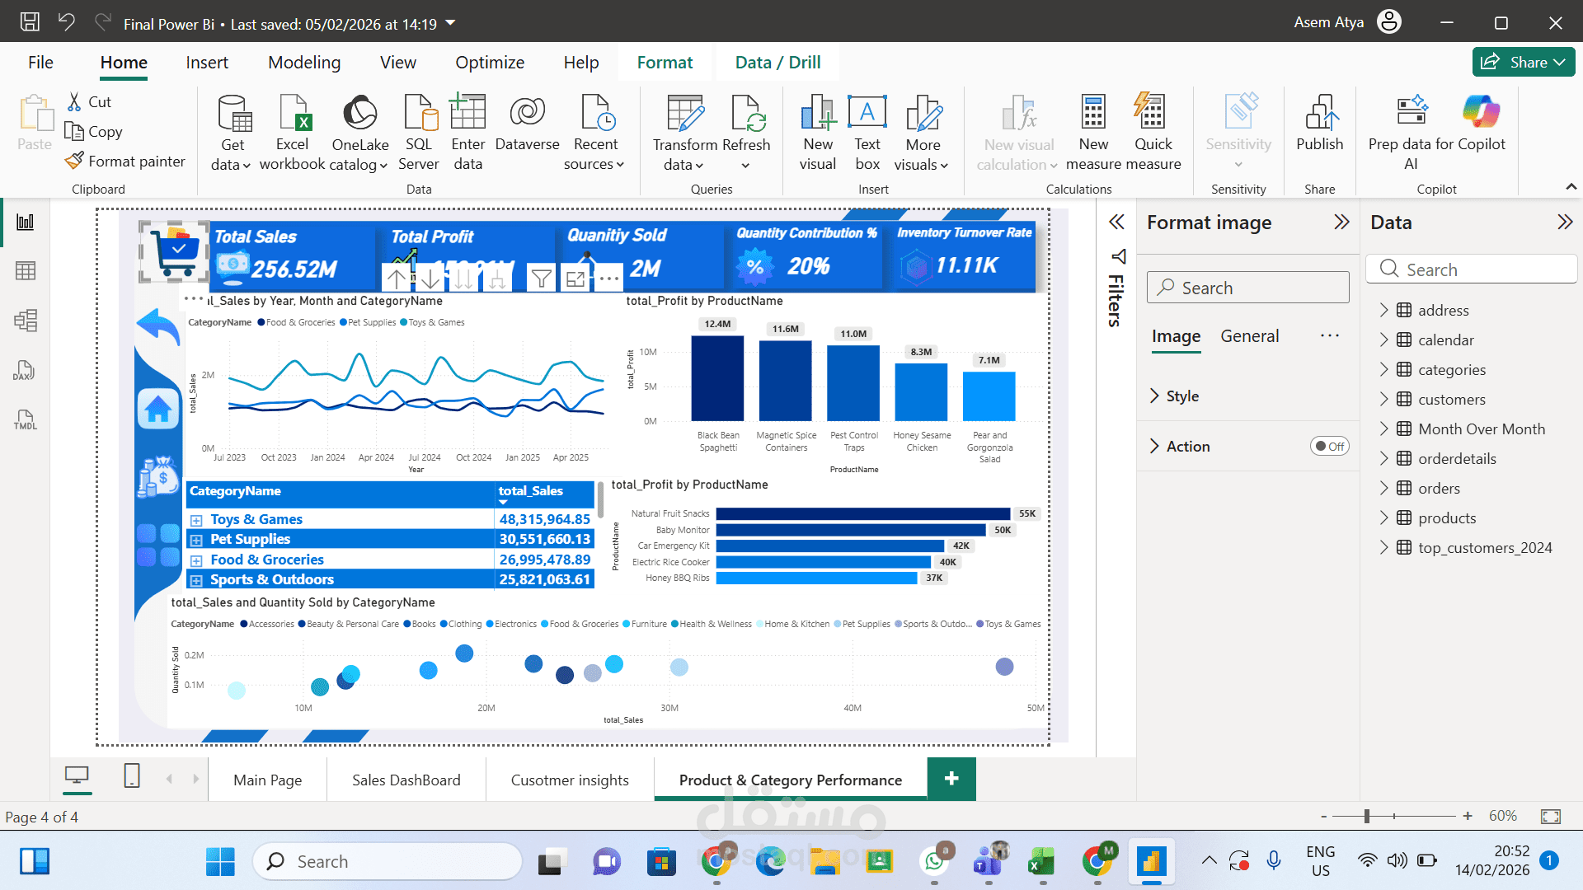This screenshot has height=890, width=1583.
Task: Click the filter icon on visual header
Action: tap(541, 279)
